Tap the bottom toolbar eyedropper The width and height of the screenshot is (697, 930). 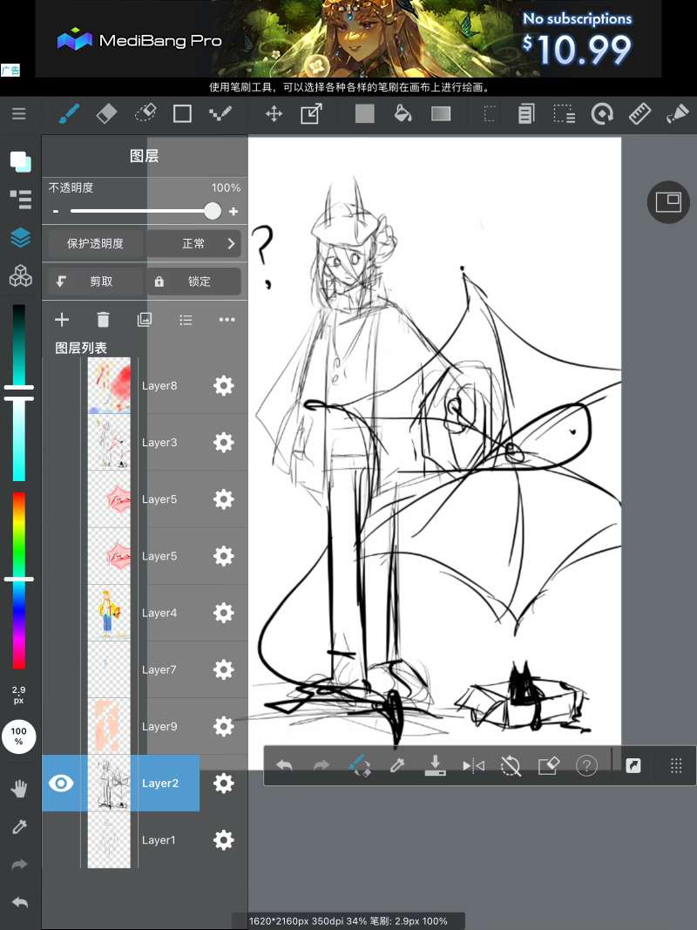pos(397,766)
